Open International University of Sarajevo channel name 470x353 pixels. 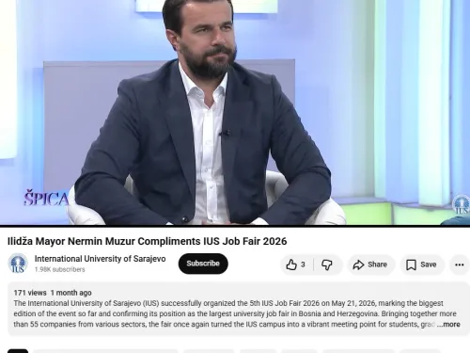(x=100, y=259)
